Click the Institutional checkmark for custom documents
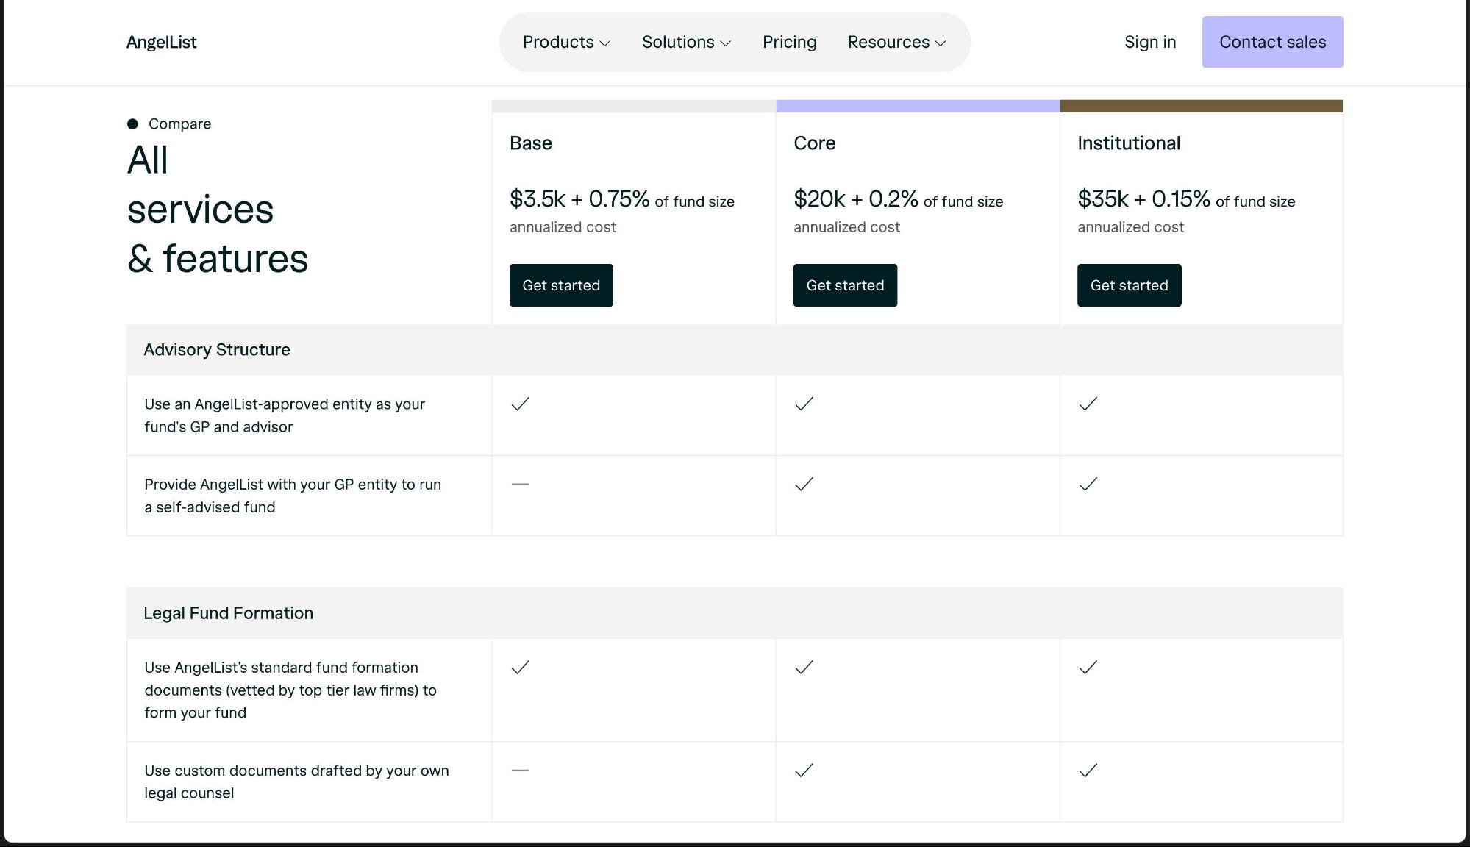The width and height of the screenshot is (1470, 847). [1088, 770]
